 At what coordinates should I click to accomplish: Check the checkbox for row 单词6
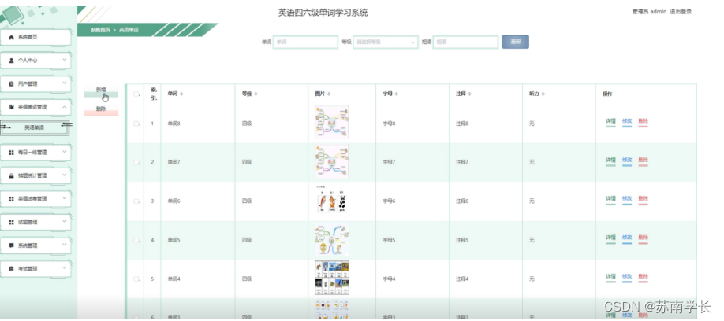tap(136, 201)
